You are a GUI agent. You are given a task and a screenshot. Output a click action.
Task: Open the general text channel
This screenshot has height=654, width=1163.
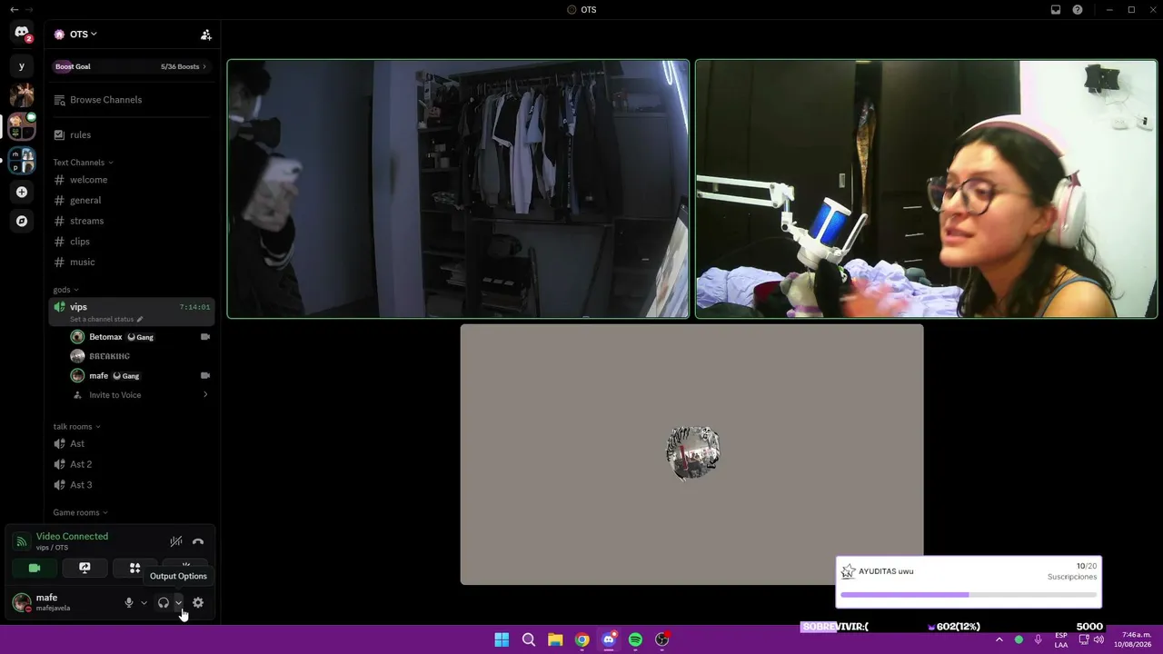tap(131, 200)
